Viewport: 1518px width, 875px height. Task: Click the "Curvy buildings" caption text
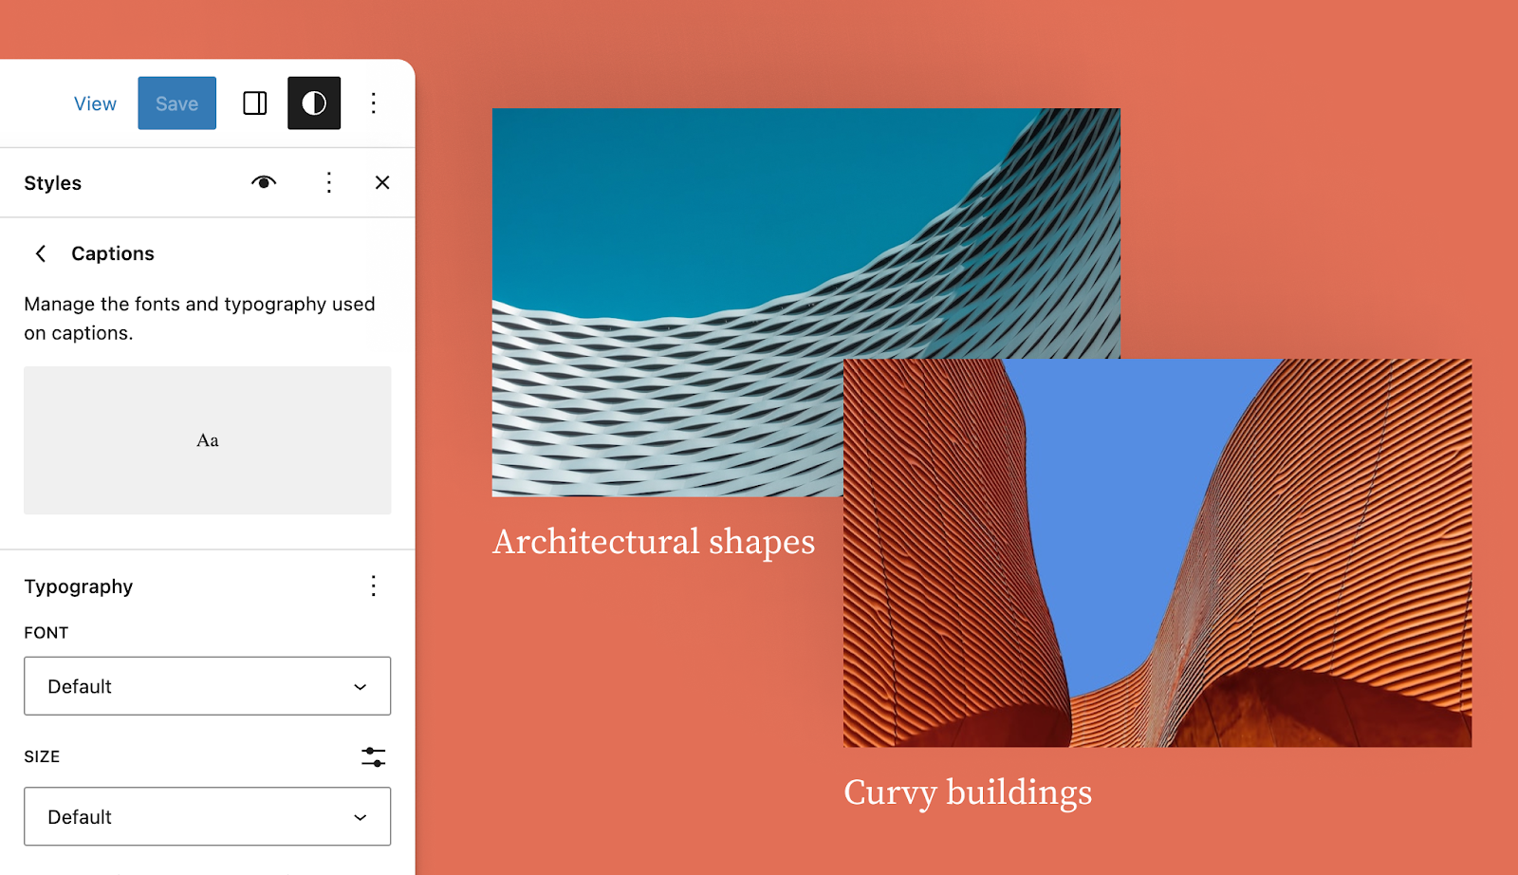[968, 792]
